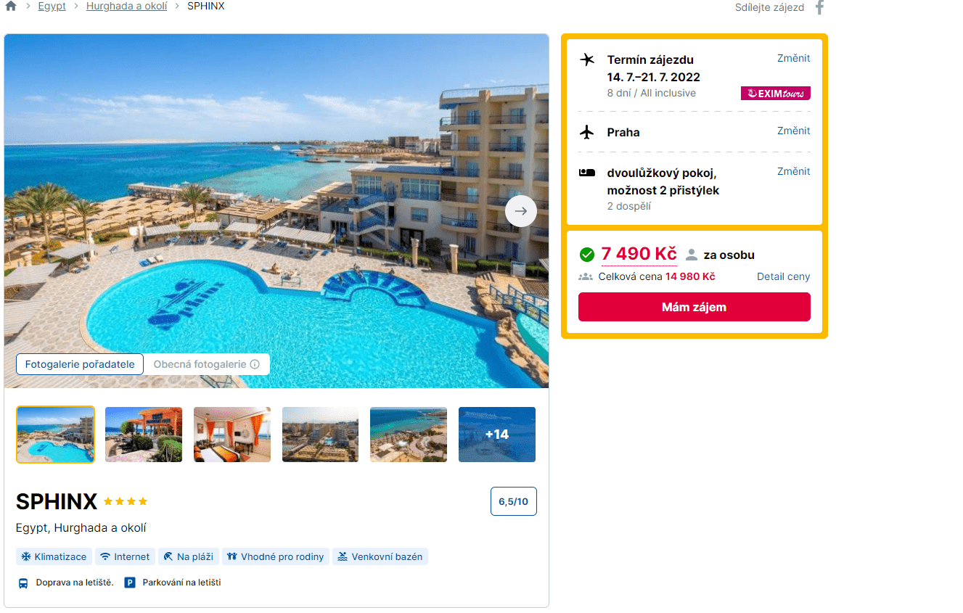
Task: Click the Mám zájem button
Action: pos(694,307)
